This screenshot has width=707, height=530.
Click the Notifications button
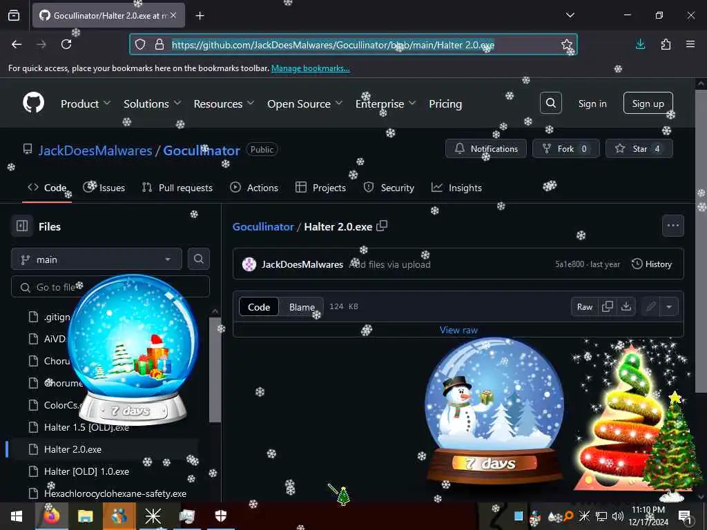485,149
